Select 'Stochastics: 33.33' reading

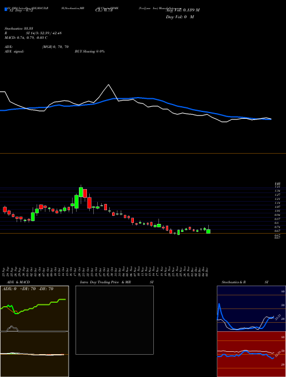point(19,29)
